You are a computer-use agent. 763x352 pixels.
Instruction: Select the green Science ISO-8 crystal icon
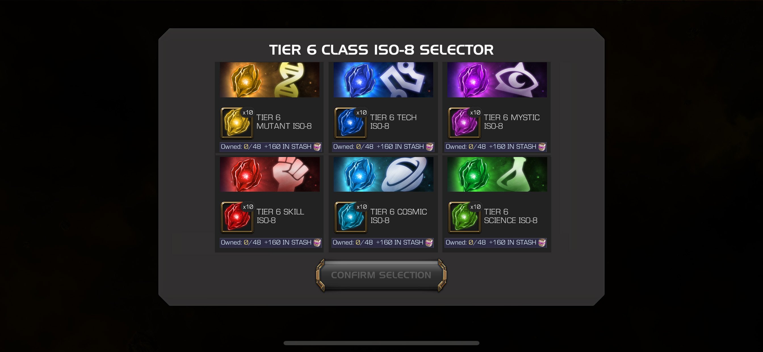pyautogui.click(x=464, y=217)
